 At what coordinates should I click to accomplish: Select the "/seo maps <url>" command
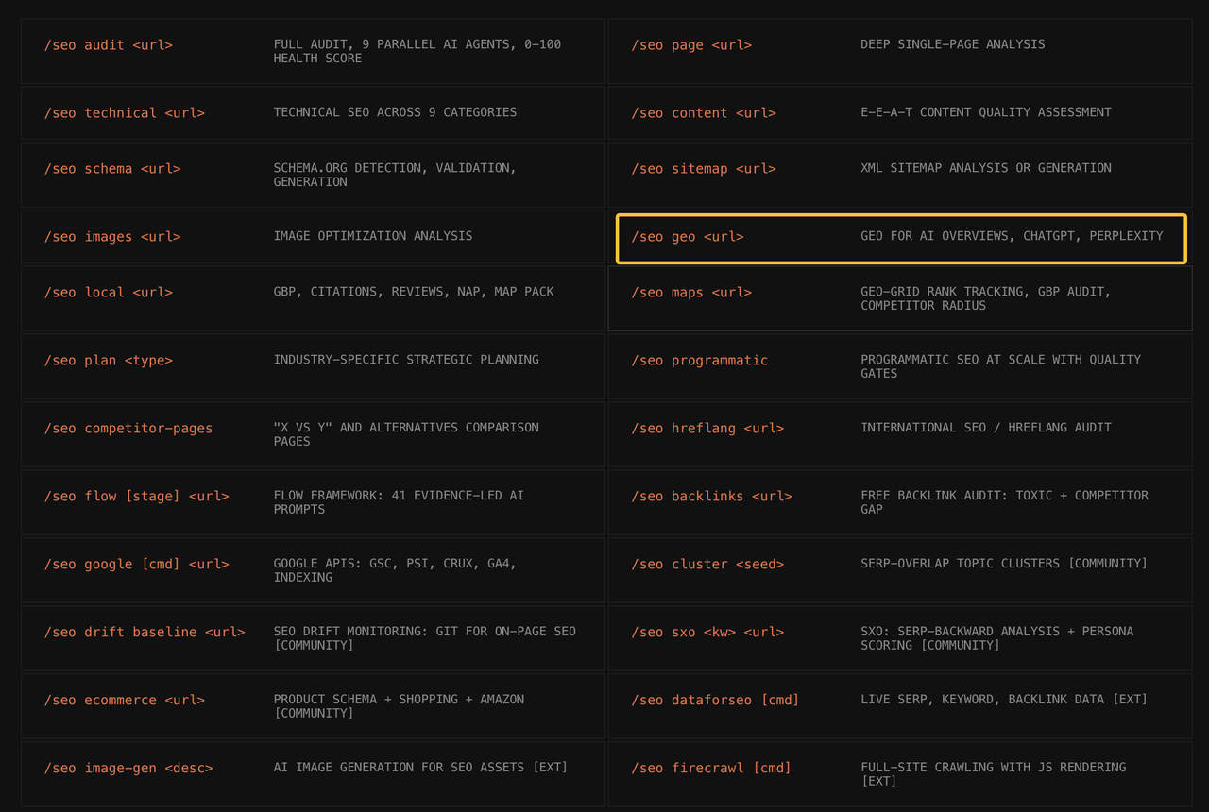tap(691, 293)
